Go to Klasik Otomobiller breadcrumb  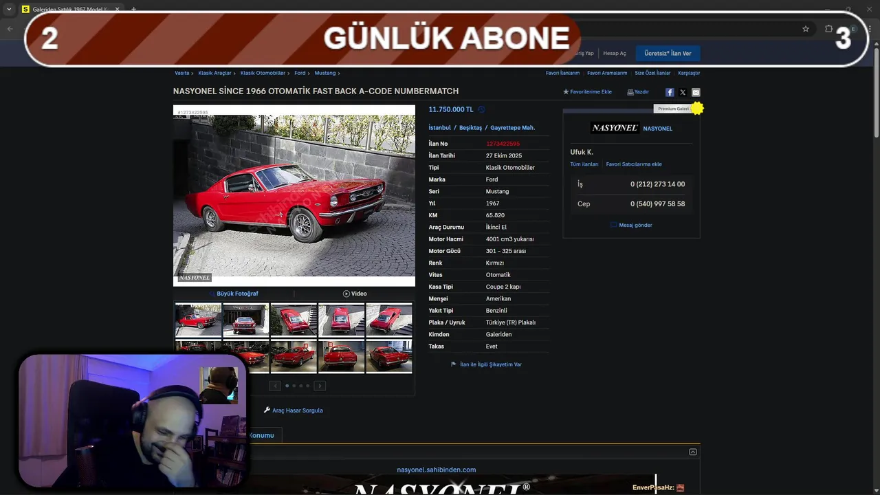263,73
